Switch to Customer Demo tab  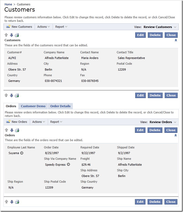pyautogui.click(x=33, y=106)
